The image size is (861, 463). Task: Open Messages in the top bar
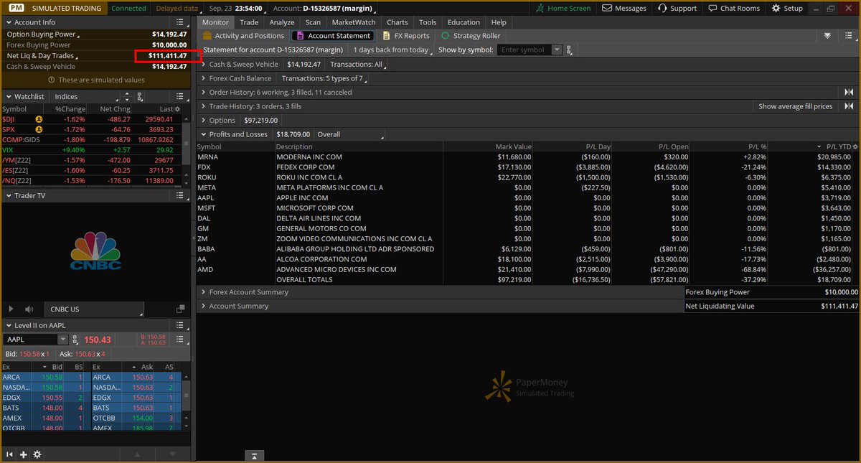coord(624,9)
